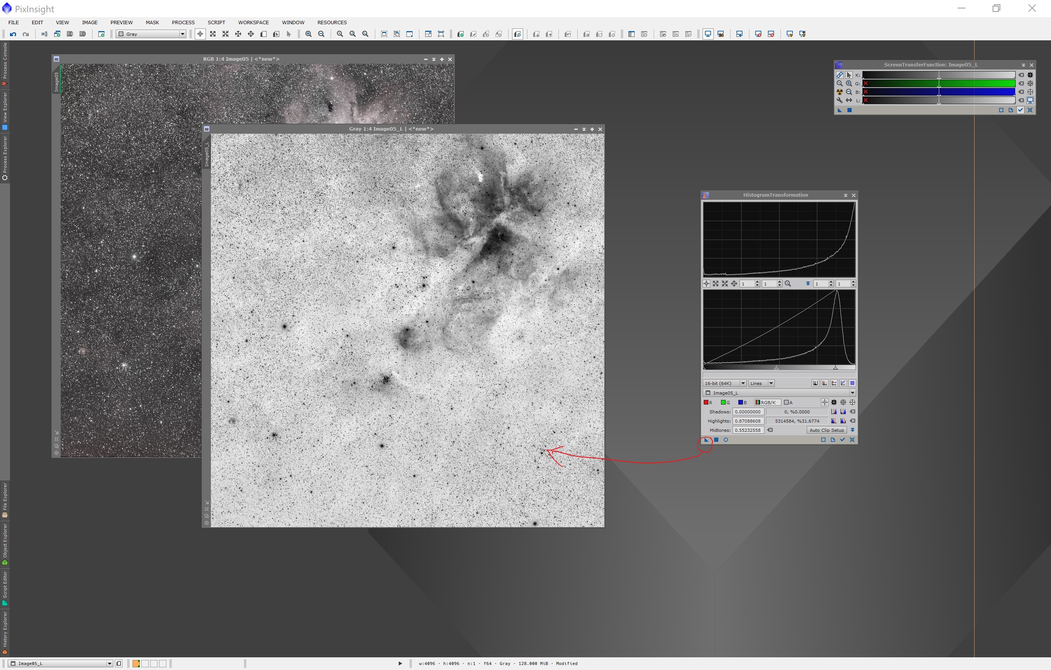Select the B channel in HistogramTransformation

point(742,403)
